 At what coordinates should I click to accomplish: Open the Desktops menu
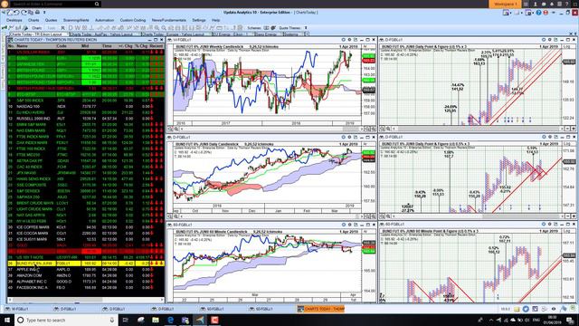[14, 20]
